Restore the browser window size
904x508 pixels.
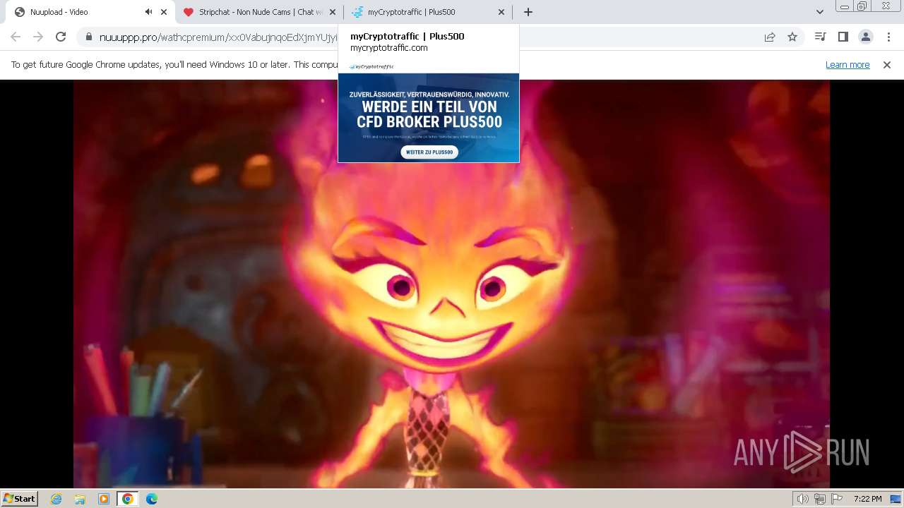[x=862, y=6]
